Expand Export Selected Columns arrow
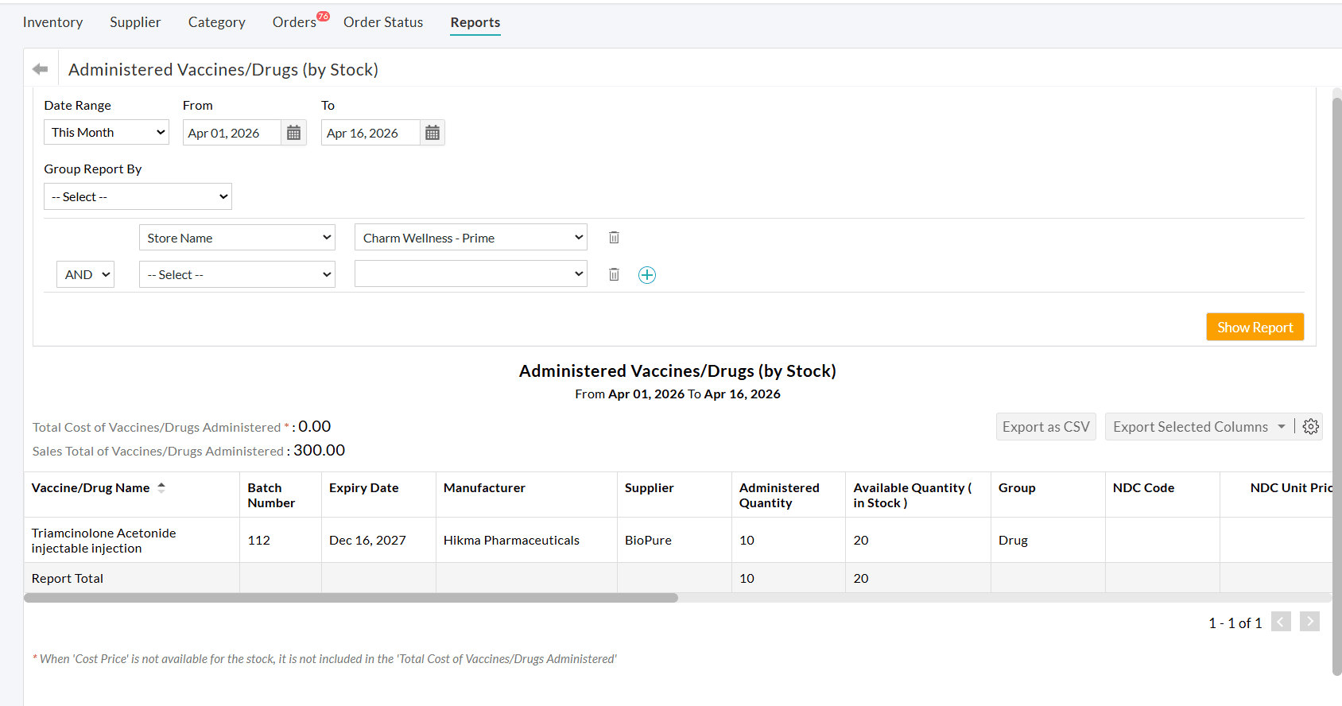The width and height of the screenshot is (1342, 706). (1282, 427)
